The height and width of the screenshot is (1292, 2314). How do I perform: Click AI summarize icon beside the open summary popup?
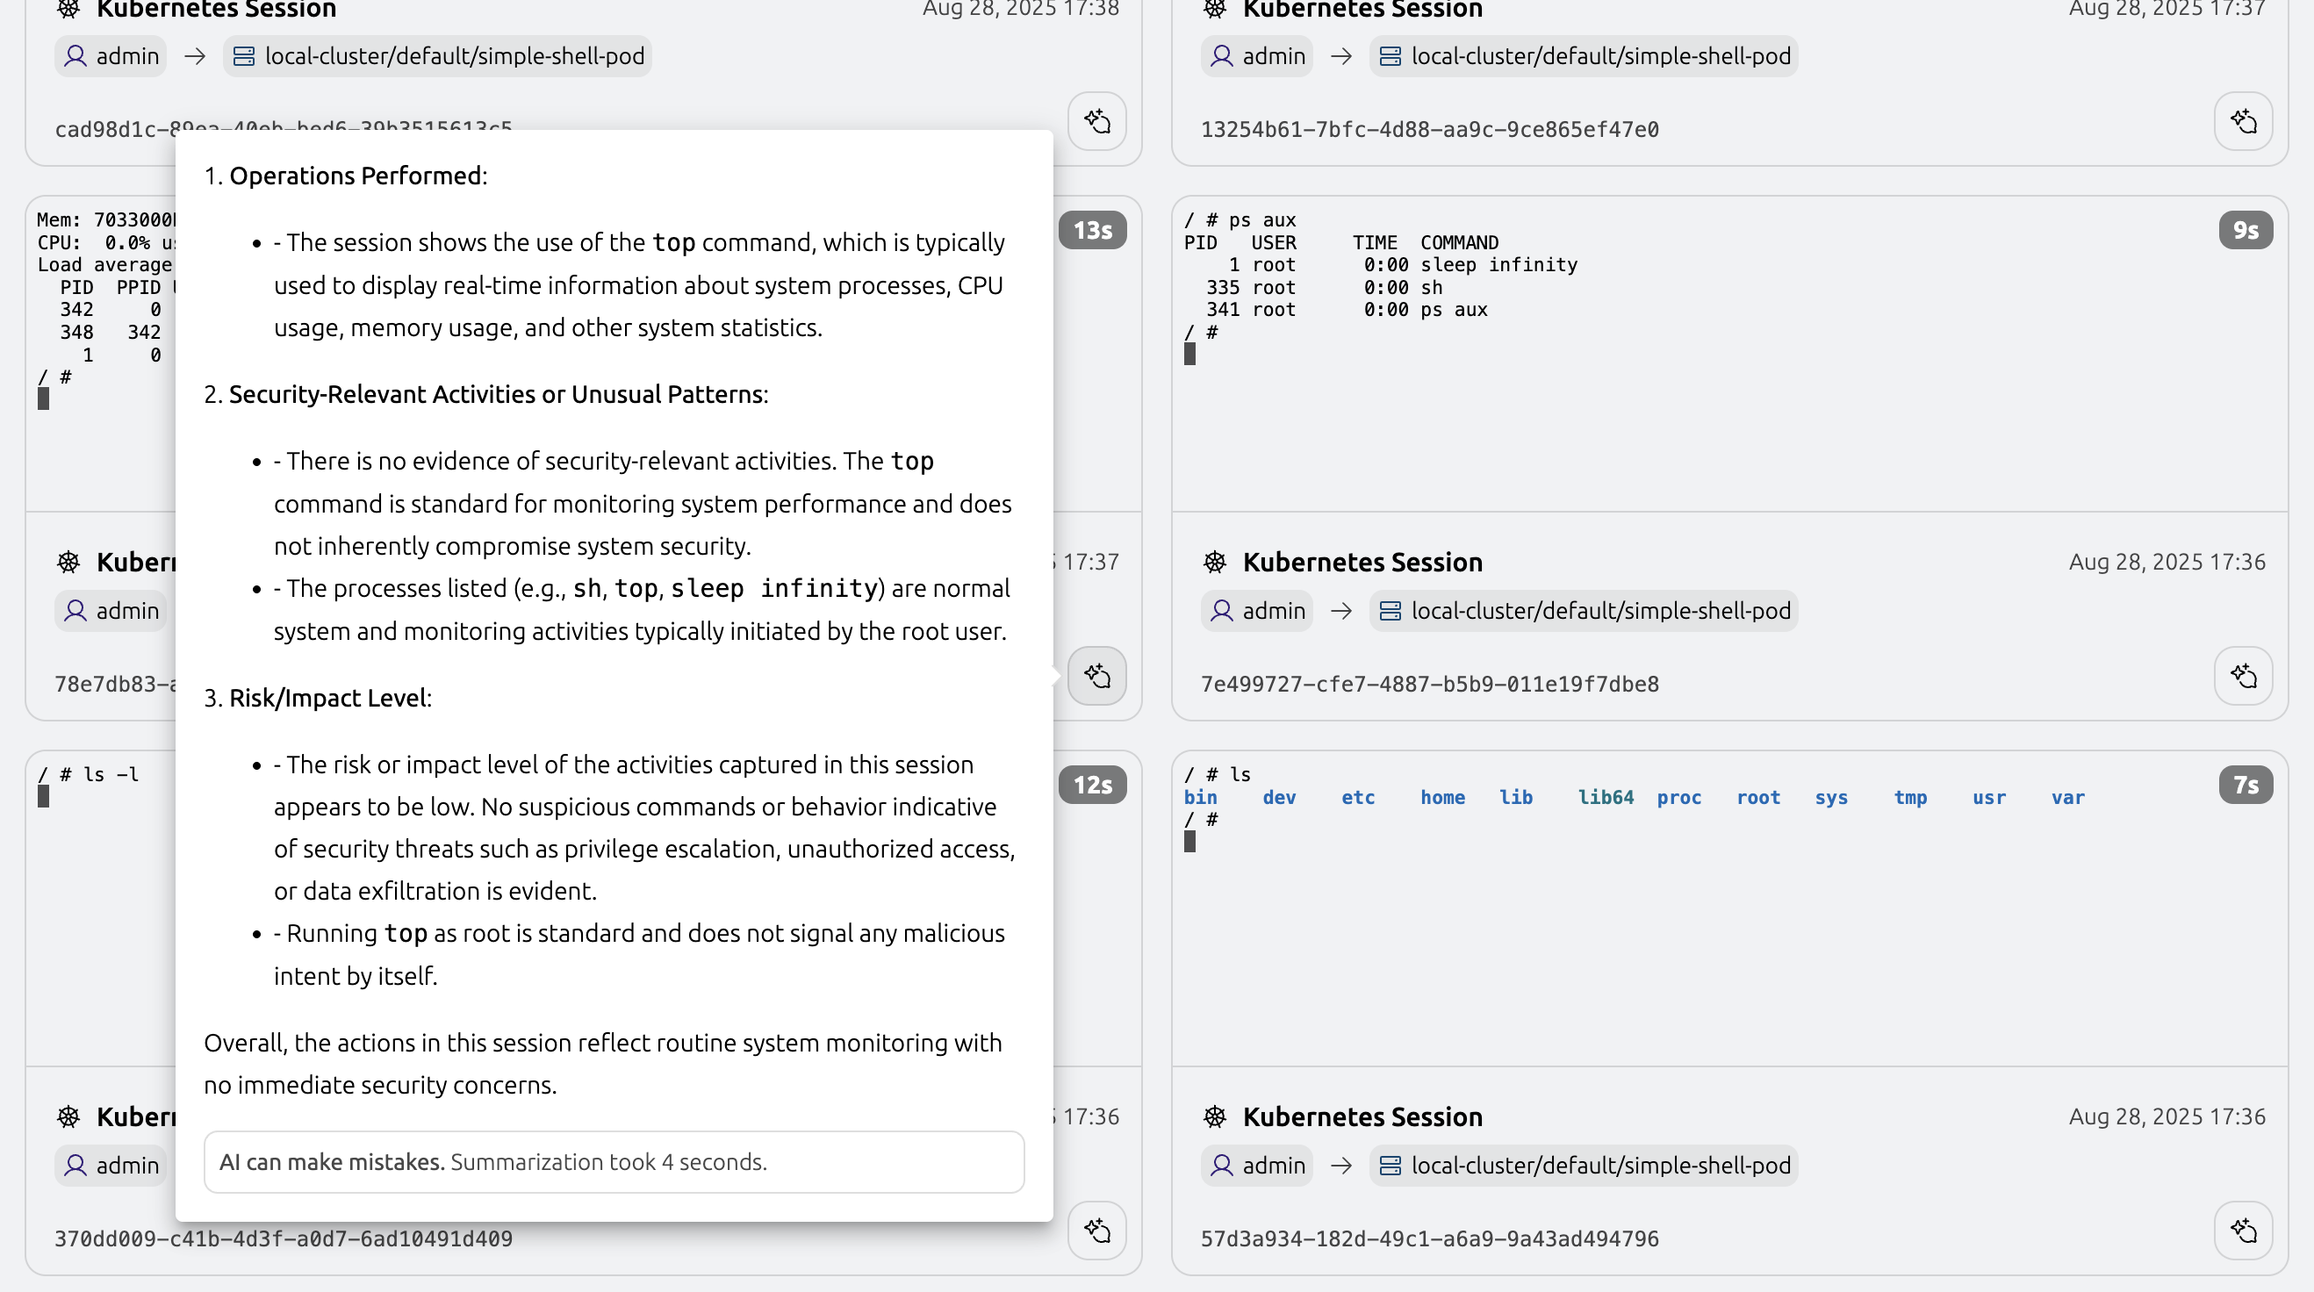tap(1096, 677)
